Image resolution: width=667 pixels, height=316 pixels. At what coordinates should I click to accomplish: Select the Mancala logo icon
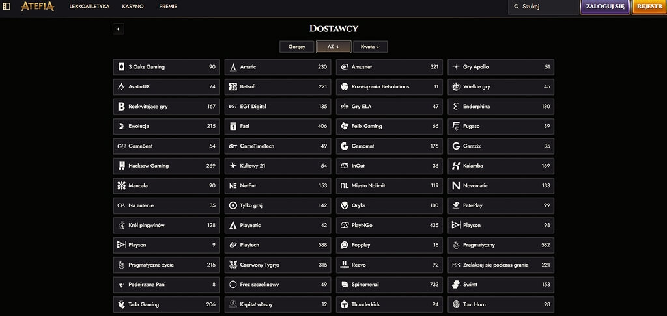(121, 185)
